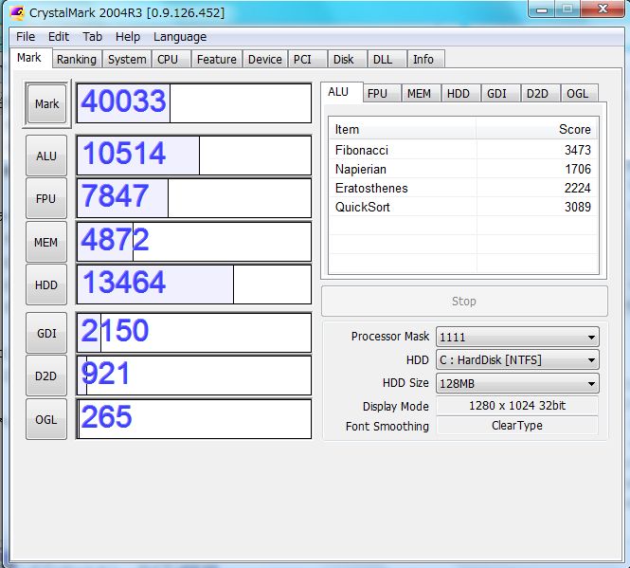Click the CrystalMark title bar app icon

tap(16, 12)
